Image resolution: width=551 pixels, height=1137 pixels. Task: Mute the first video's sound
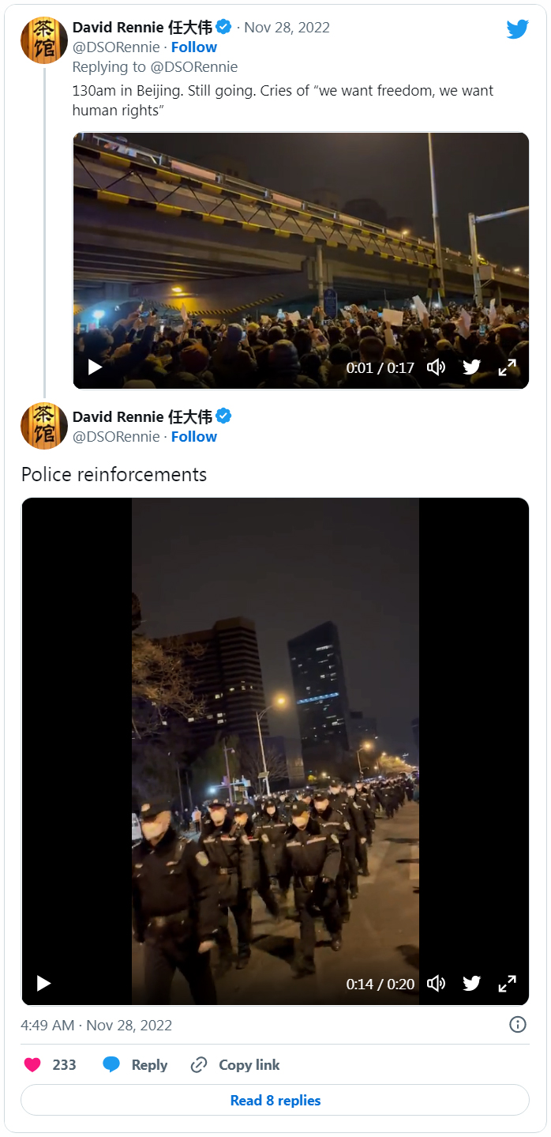436,367
